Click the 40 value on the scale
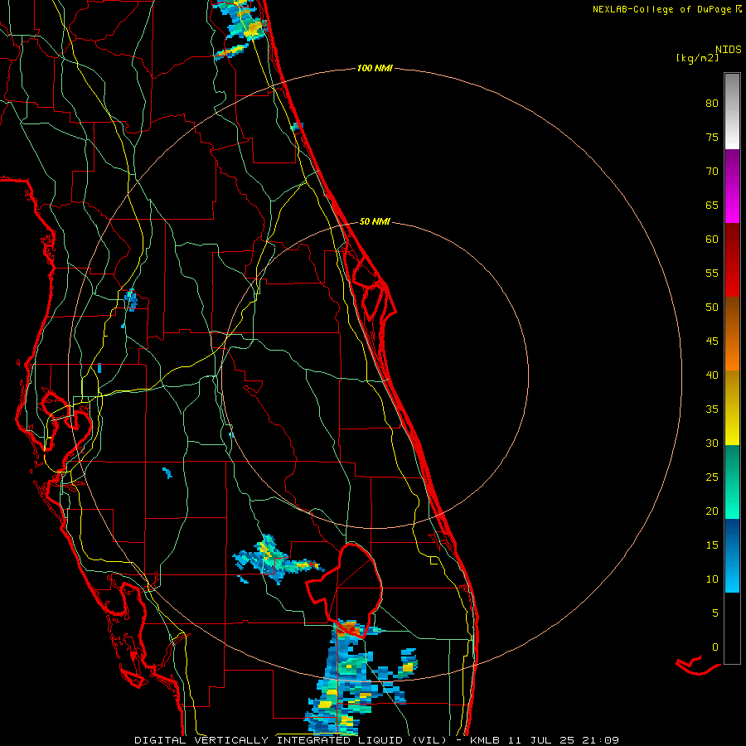The height and width of the screenshot is (746, 746). pyautogui.click(x=712, y=375)
